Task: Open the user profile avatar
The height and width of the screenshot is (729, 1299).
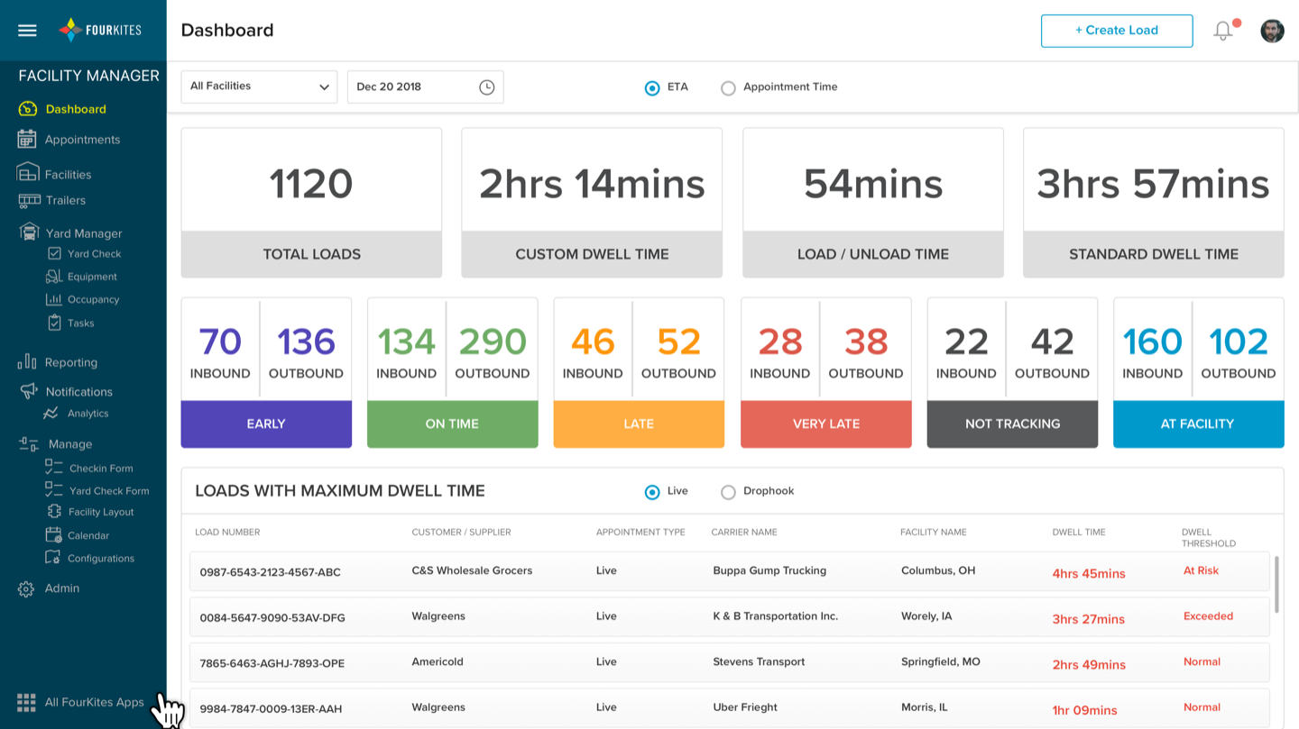Action: pos(1272,31)
